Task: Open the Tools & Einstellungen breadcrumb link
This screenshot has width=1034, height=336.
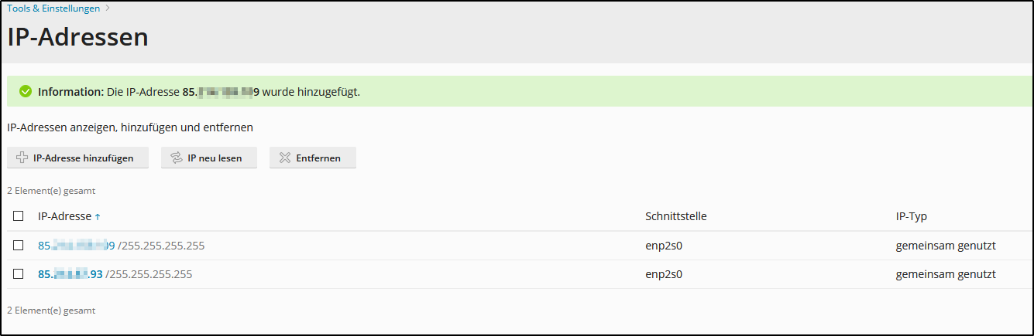Action: pos(53,8)
